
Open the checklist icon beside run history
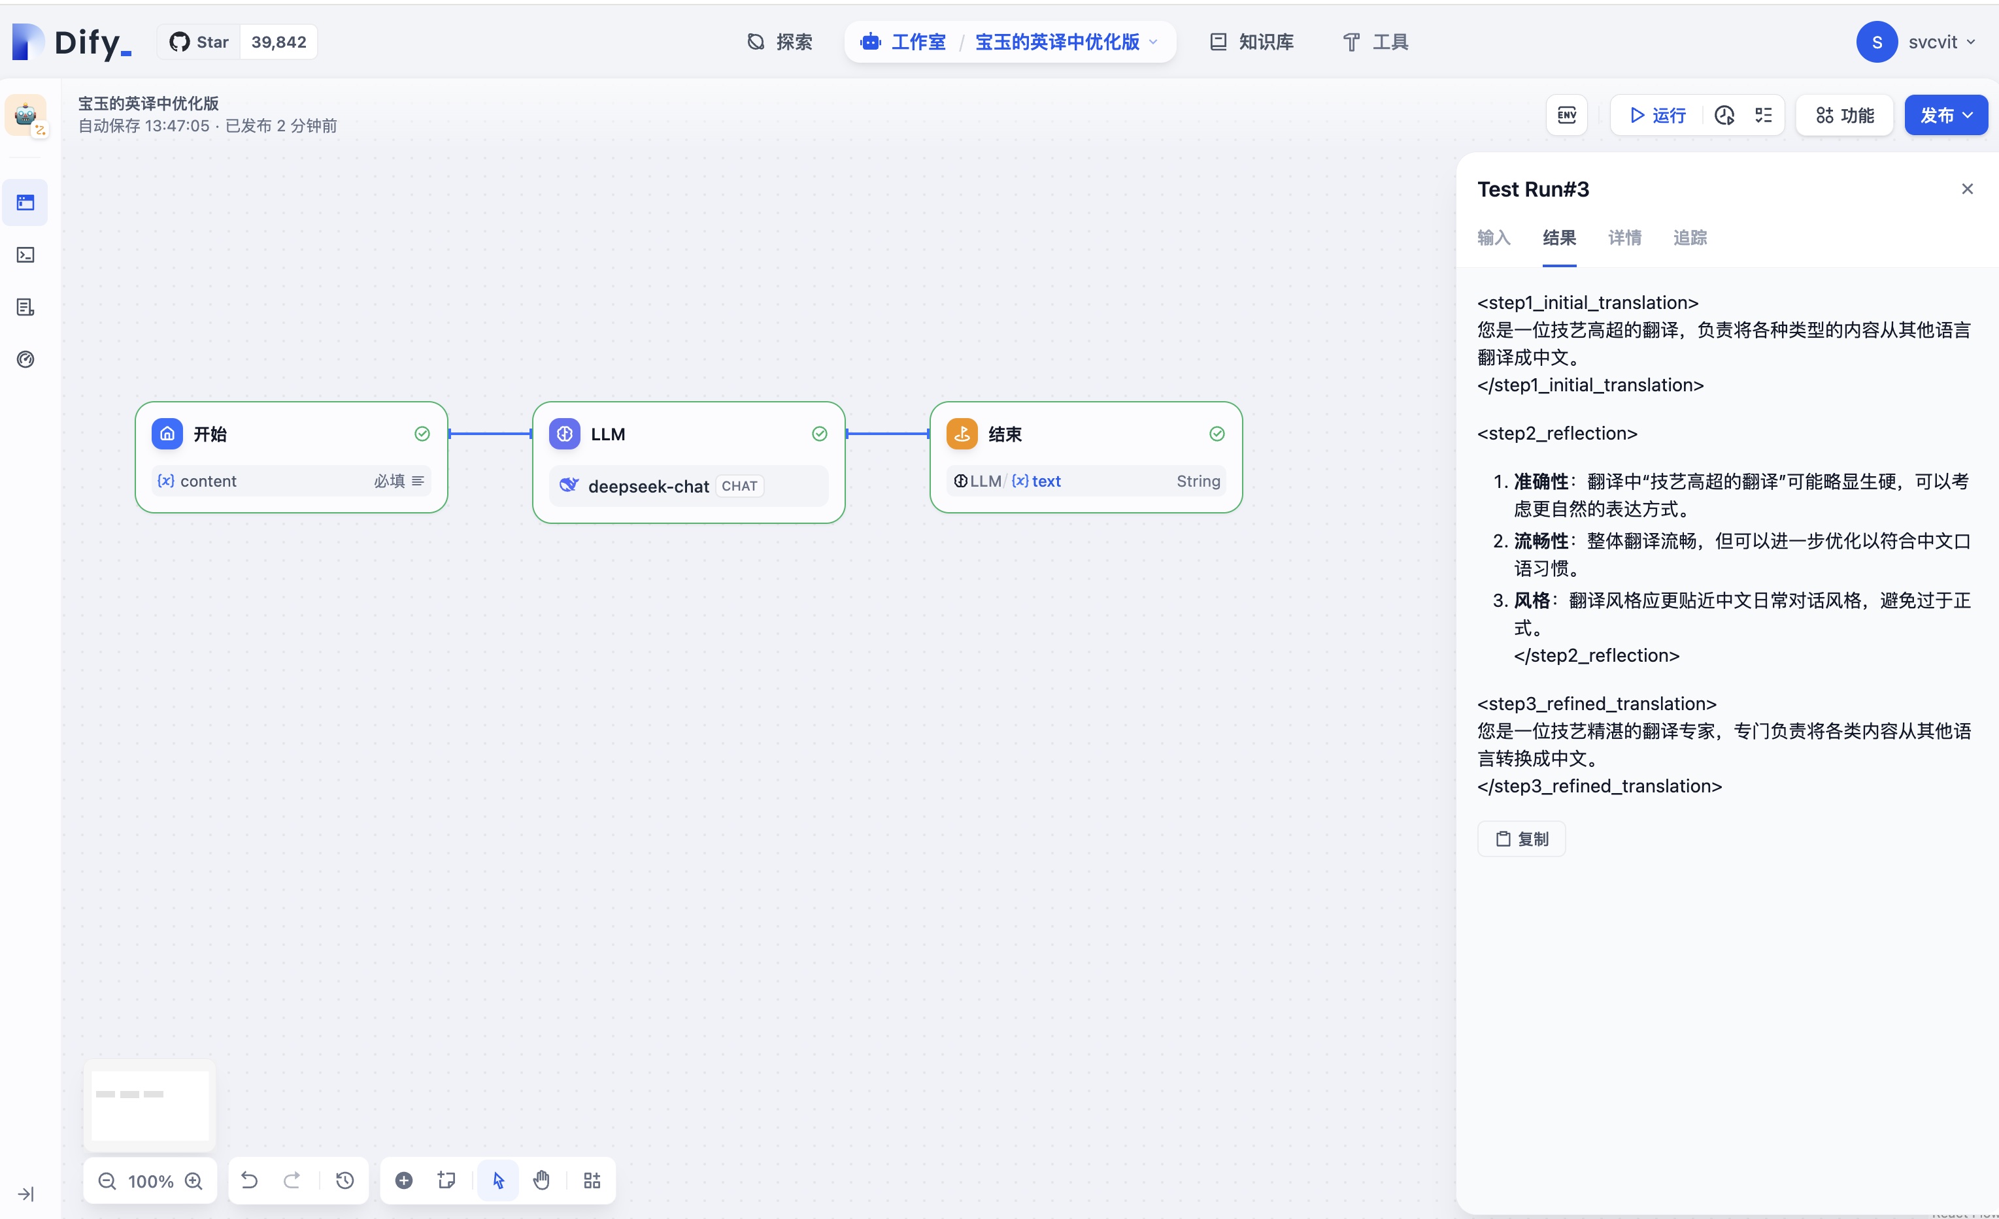click(x=1763, y=115)
